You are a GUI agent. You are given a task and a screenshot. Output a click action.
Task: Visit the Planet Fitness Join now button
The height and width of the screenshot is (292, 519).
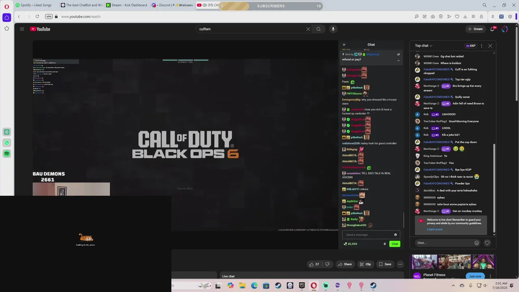tap(475, 276)
